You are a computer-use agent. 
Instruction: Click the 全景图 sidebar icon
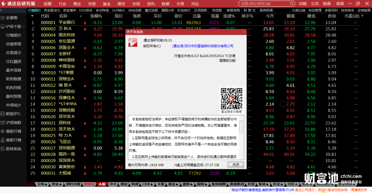pyautogui.click(x=2, y=18)
